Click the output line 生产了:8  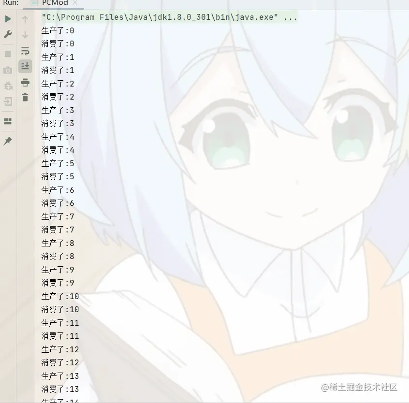tap(58, 244)
